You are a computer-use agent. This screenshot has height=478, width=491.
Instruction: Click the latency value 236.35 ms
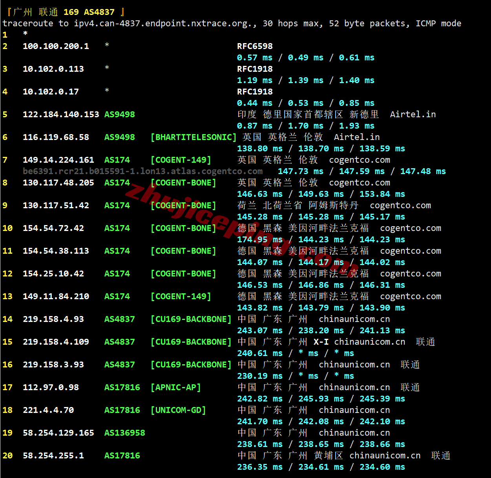(260, 467)
